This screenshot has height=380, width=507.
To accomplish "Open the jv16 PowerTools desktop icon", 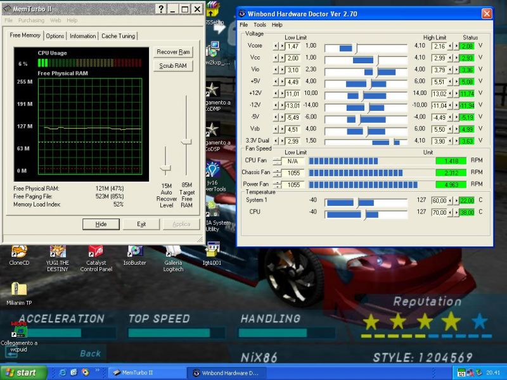I will pyautogui.click(x=213, y=170).
